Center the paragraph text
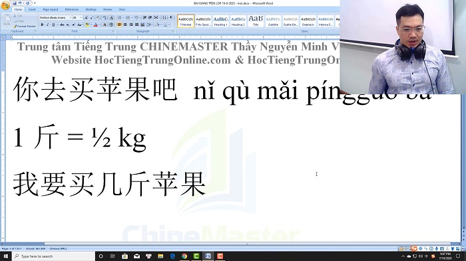466x261 pixels. click(x=125, y=25)
